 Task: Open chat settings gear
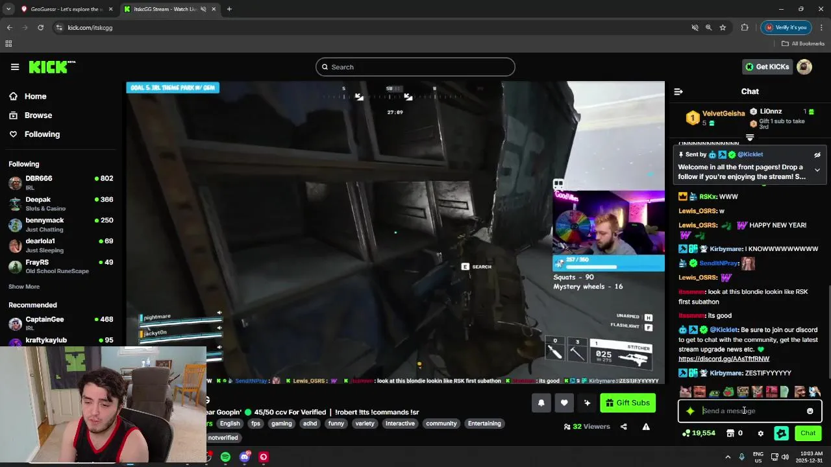761,433
